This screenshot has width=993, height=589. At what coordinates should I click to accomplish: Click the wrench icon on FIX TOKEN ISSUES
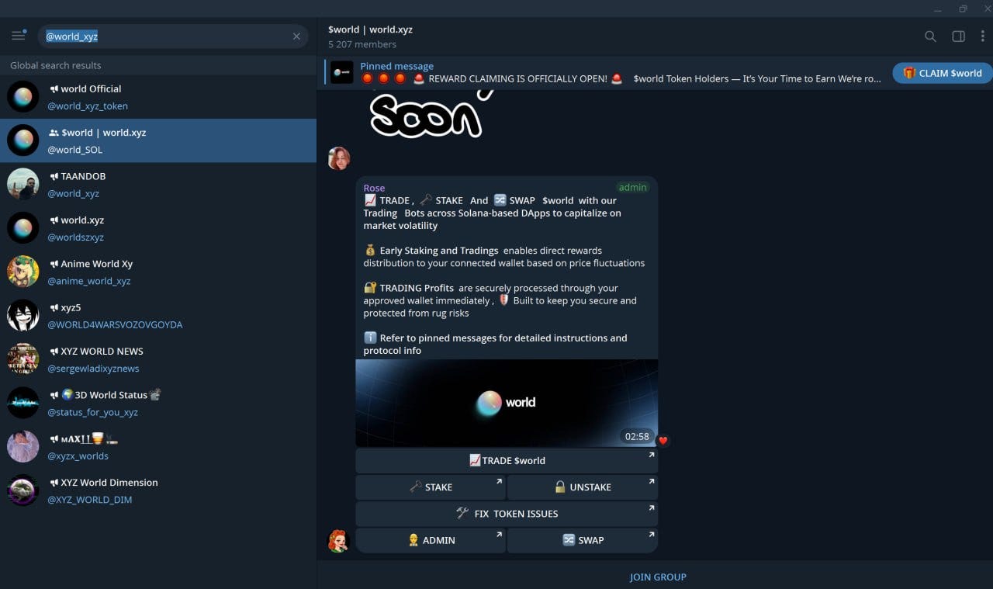click(462, 513)
